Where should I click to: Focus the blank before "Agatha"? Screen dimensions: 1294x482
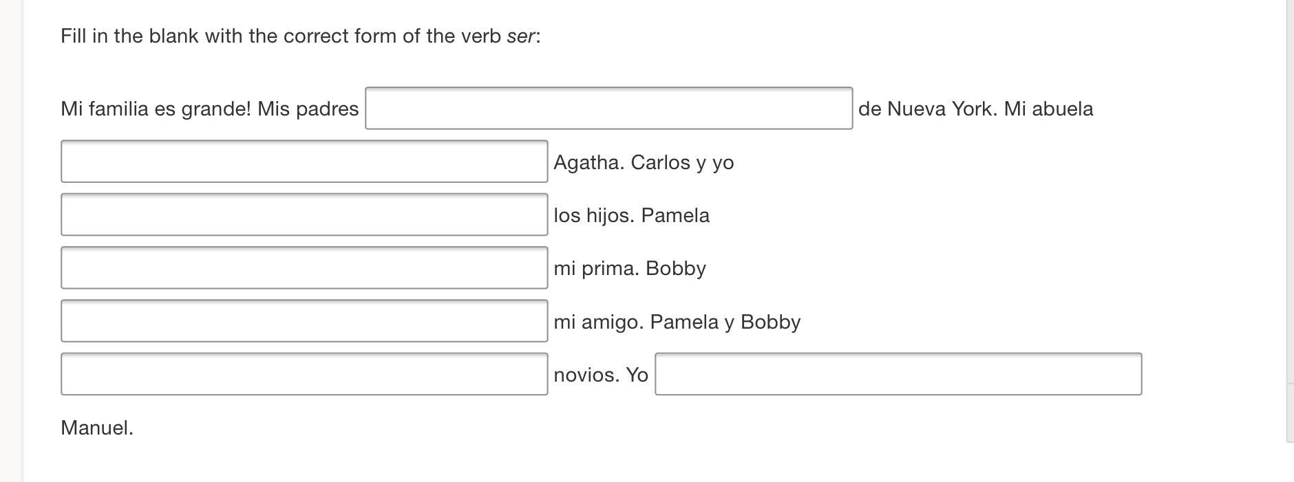coord(304,162)
